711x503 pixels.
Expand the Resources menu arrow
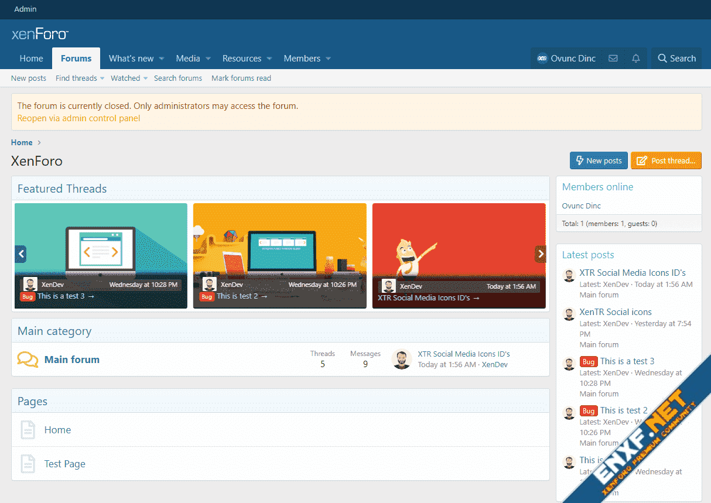(x=269, y=59)
